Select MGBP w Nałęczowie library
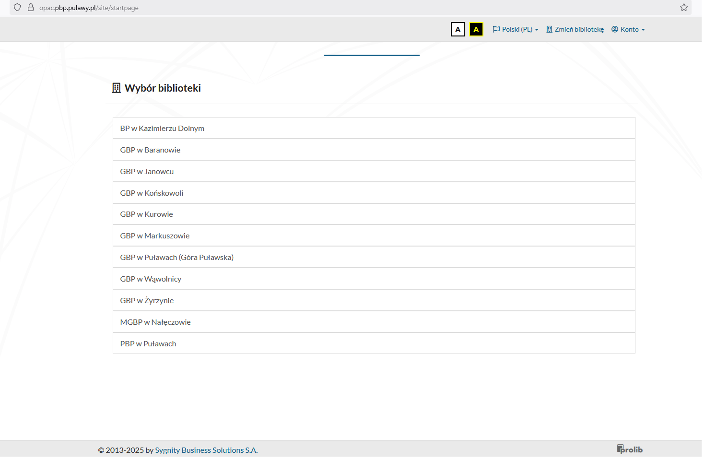The width and height of the screenshot is (705, 460). point(155,322)
